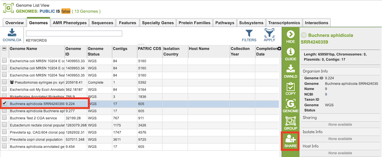Open the column selector plus icon
Image resolution: width=382 pixels, height=157 pixels.
coord(279,48)
